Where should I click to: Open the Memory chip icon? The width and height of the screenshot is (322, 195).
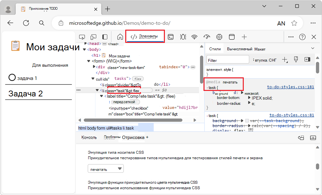[219, 37]
